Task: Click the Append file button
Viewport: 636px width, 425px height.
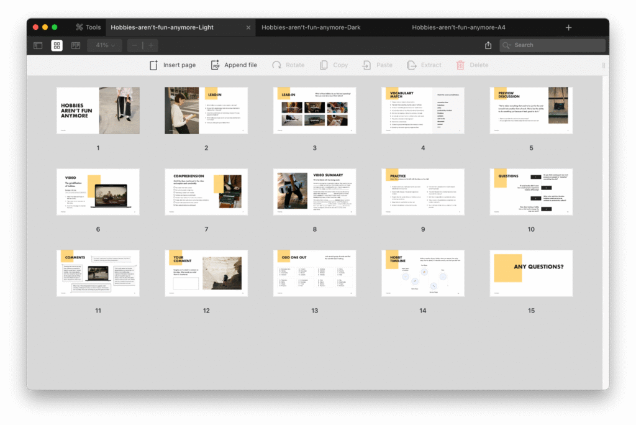Action: 234,65
